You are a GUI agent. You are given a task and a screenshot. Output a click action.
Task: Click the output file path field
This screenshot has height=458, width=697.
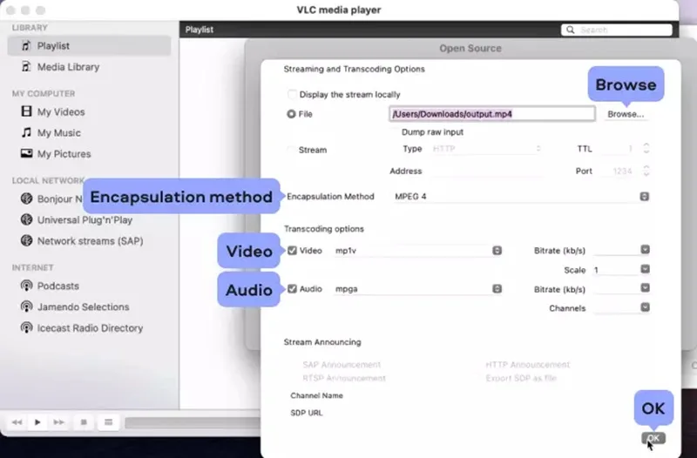(x=492, y=114)
